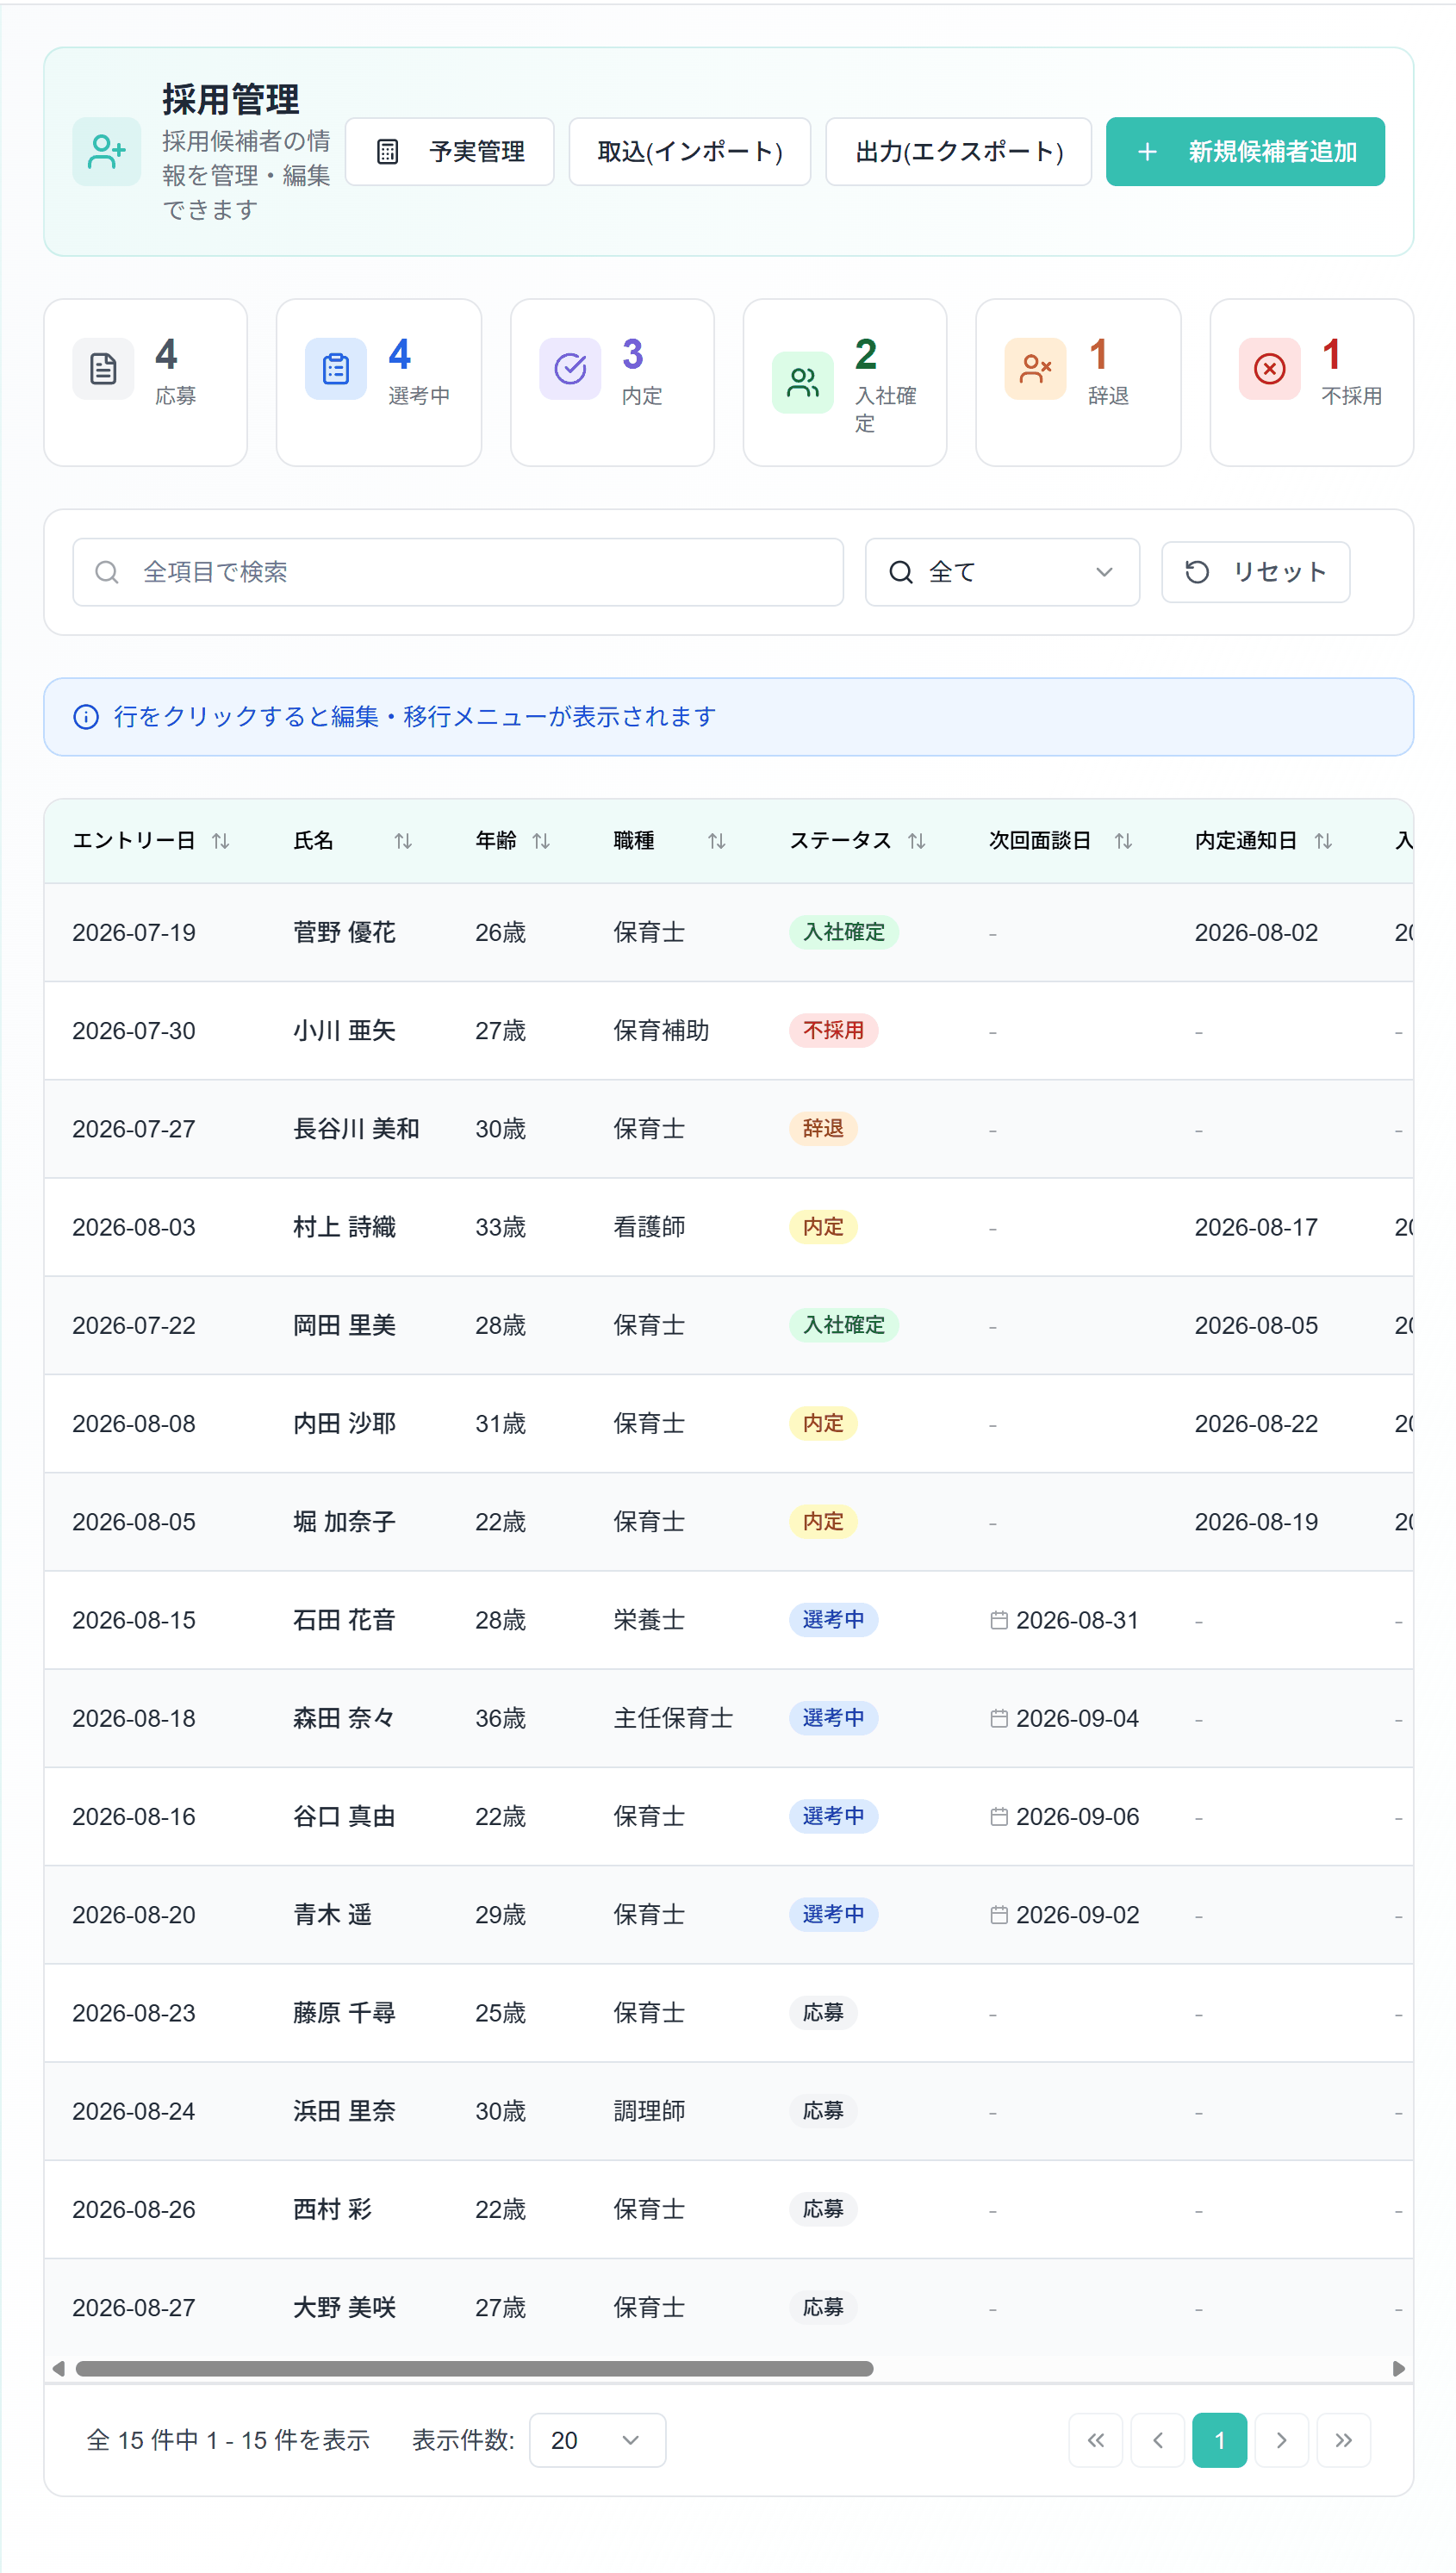Image resolution: width=1456 pixels, height=2573 pixels.
Task: Click the 主任保育士 job cell
Action: click(x=673, y=1718)
